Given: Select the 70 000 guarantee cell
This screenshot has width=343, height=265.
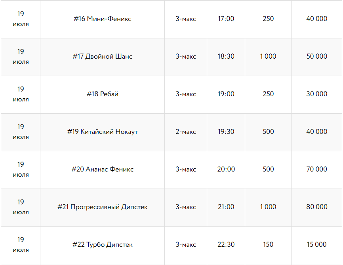Looking at the screenshot, I should coord(317,169).
